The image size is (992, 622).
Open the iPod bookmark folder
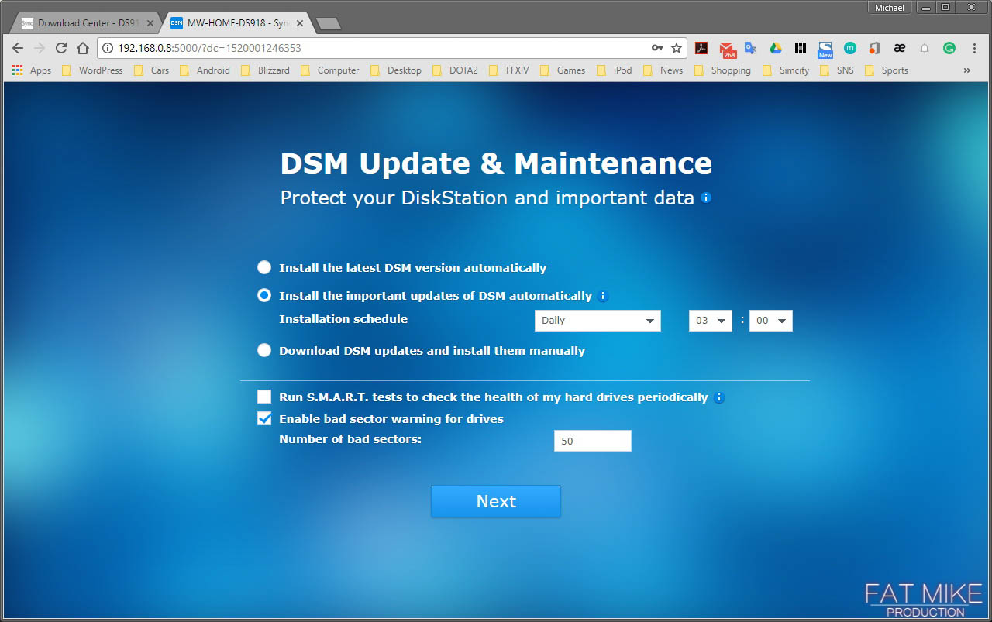click(x=615, y=70)
